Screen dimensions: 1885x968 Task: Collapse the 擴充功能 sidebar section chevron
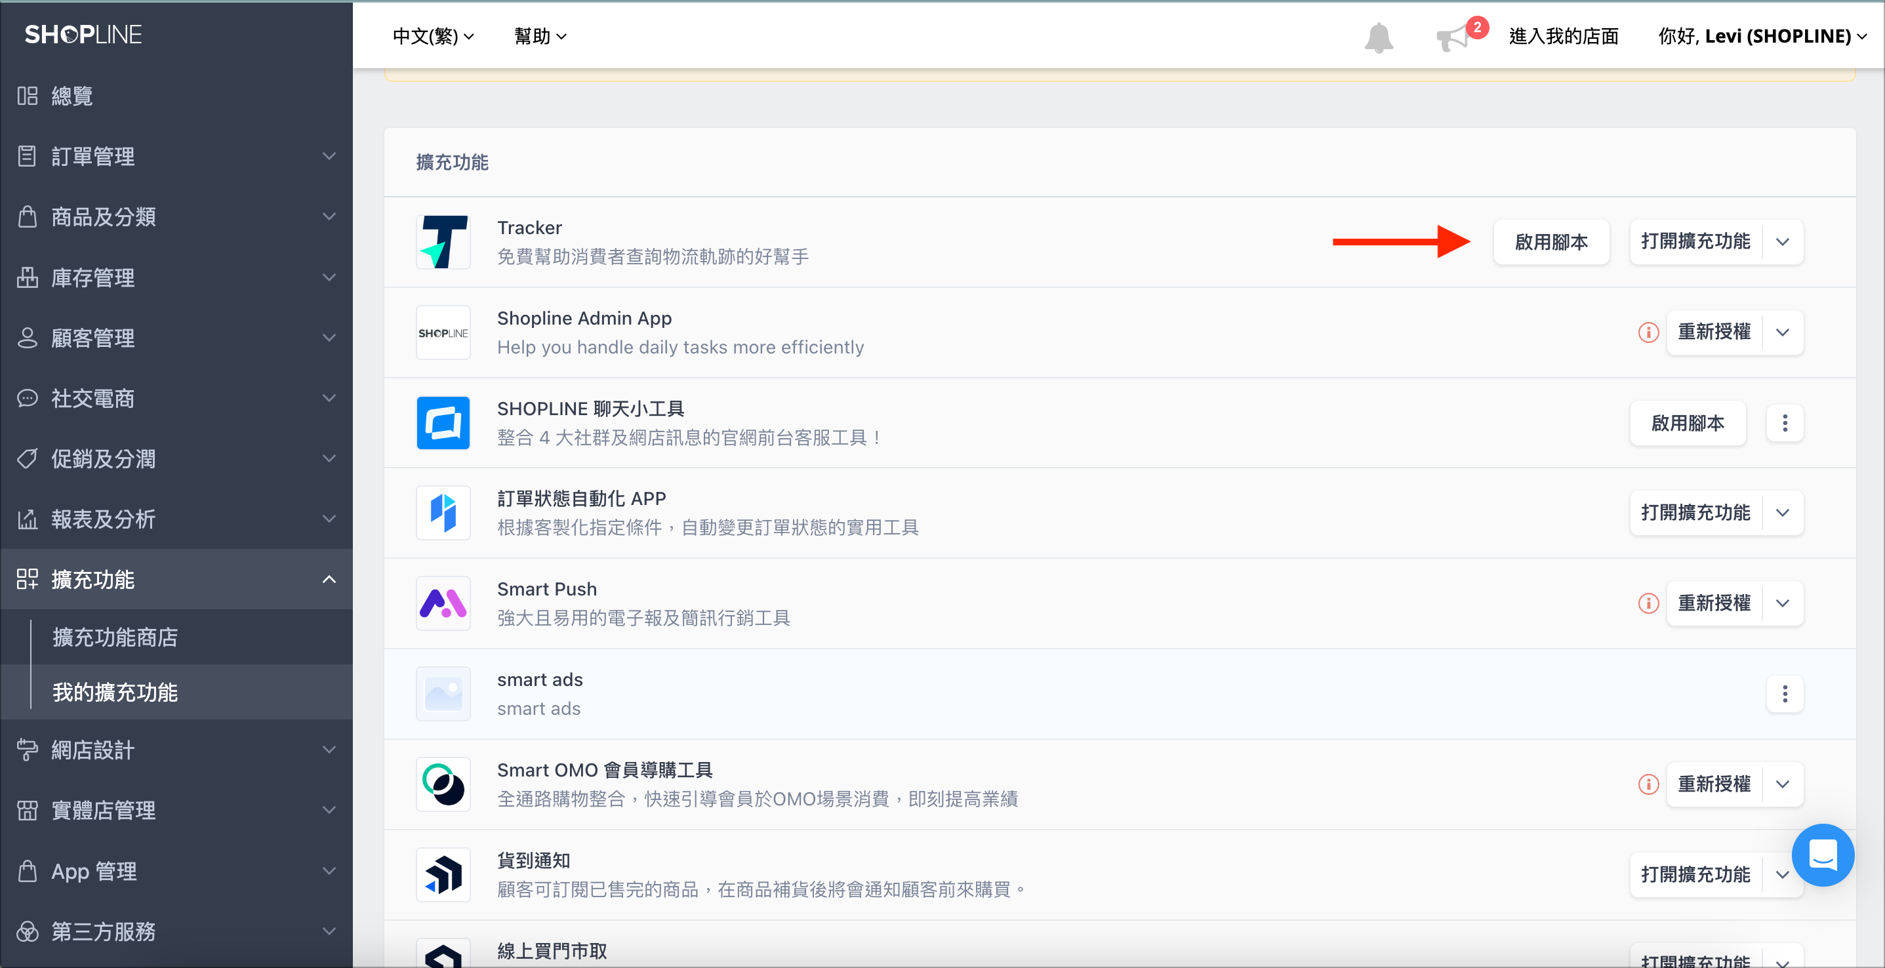click(329, 580)
